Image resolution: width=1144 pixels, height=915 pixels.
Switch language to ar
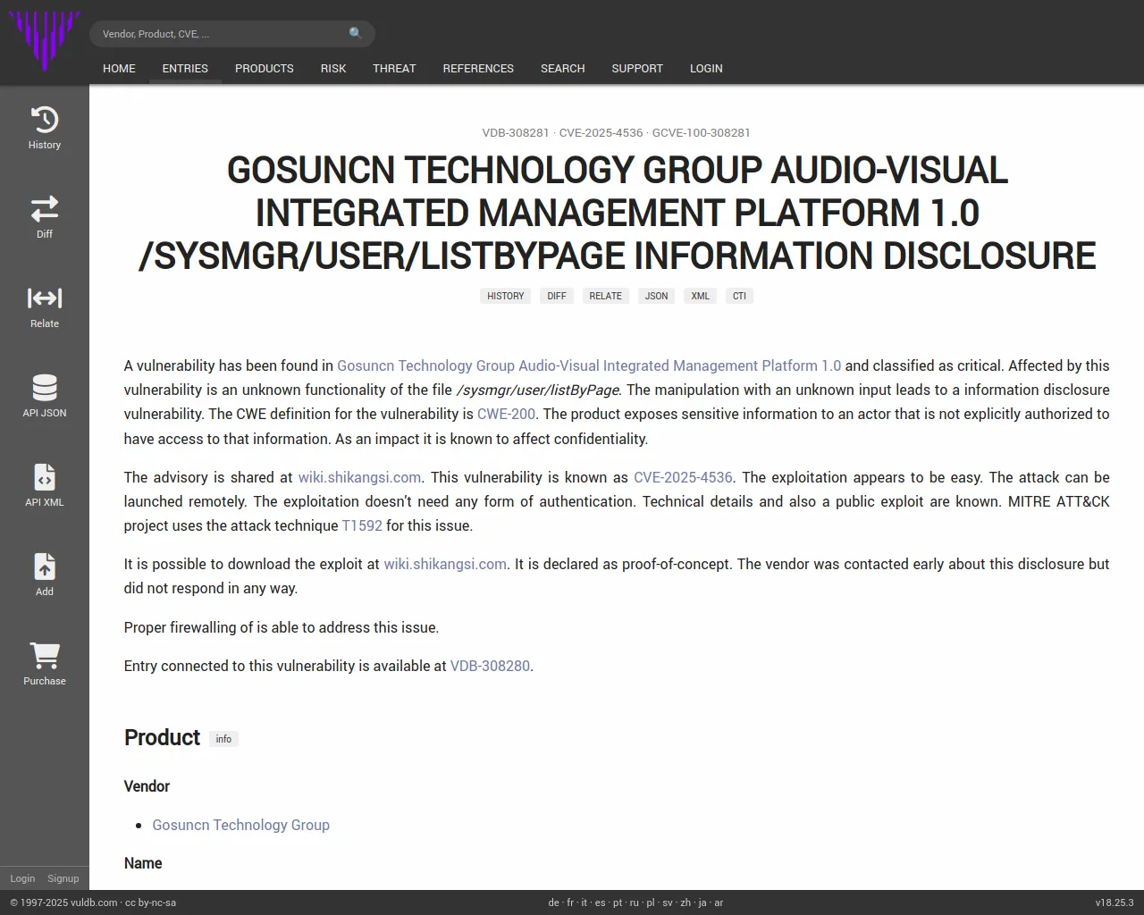(x=719, y=902)
